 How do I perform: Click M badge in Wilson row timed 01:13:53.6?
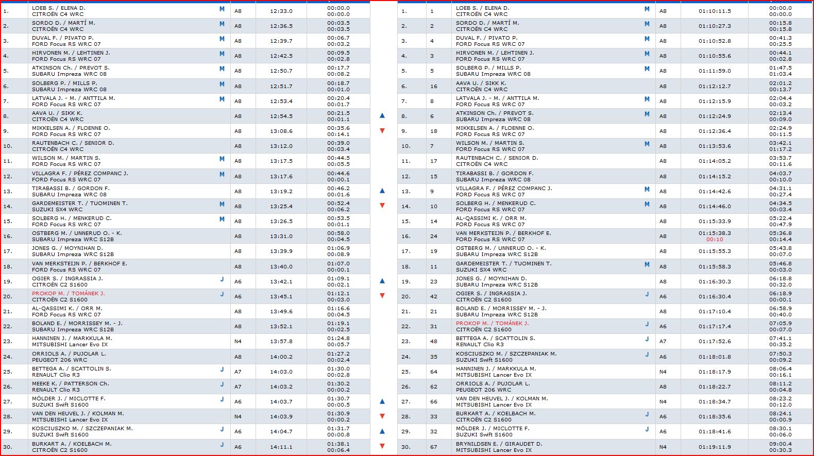pos(647,144)
